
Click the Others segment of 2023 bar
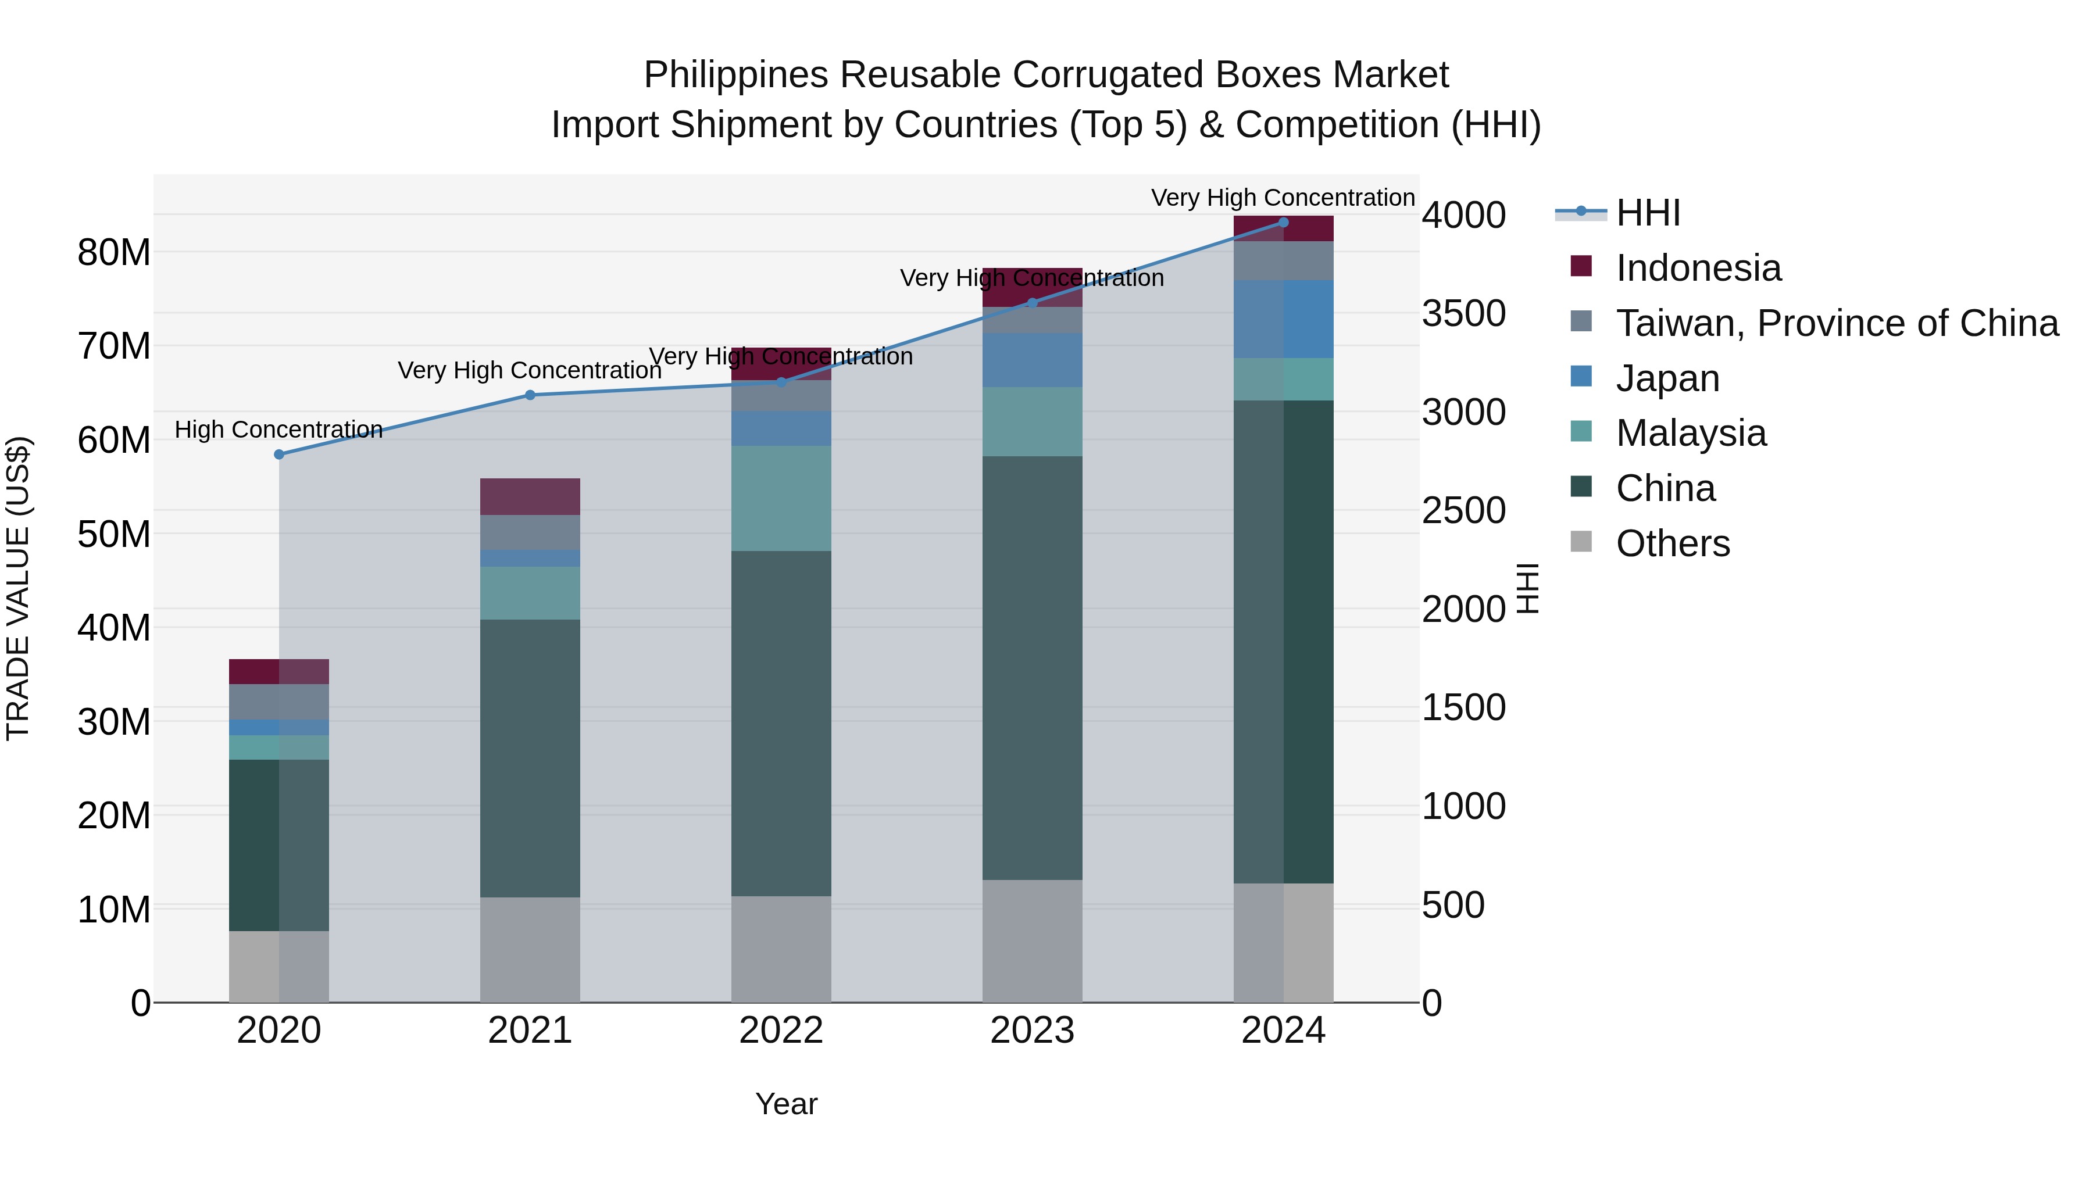[x=1033, y=940]
